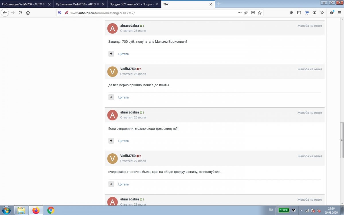Go to browser home page icon
The image size is (344, 215).
(28, 13)
